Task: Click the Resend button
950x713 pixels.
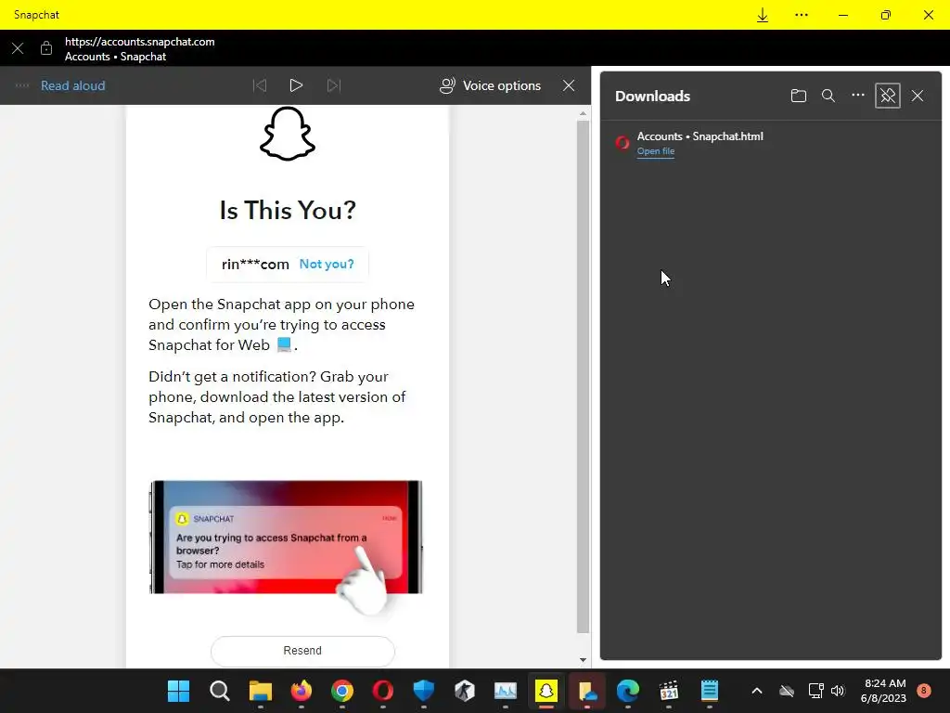Action: (x=302, y=651)
